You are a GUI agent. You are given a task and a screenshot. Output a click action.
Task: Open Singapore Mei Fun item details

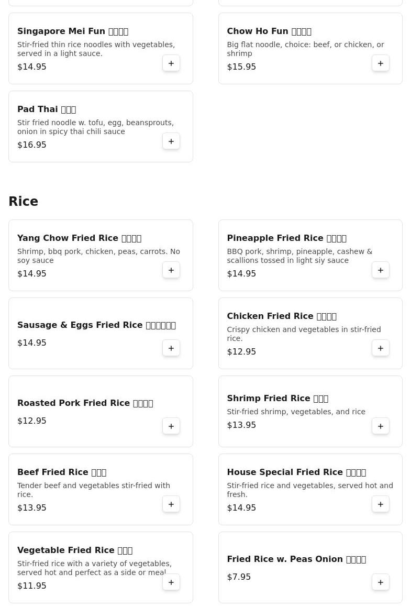click(73, 31)
